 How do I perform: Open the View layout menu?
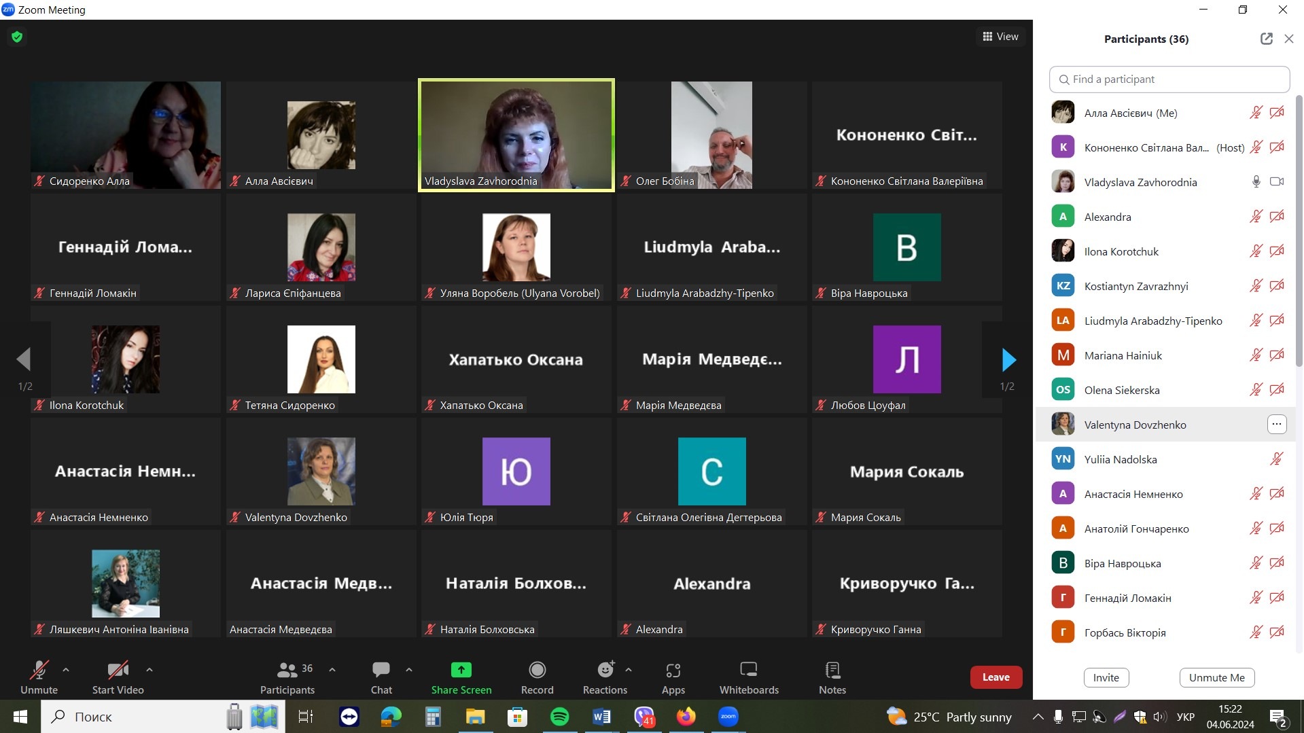[1000, 37]
